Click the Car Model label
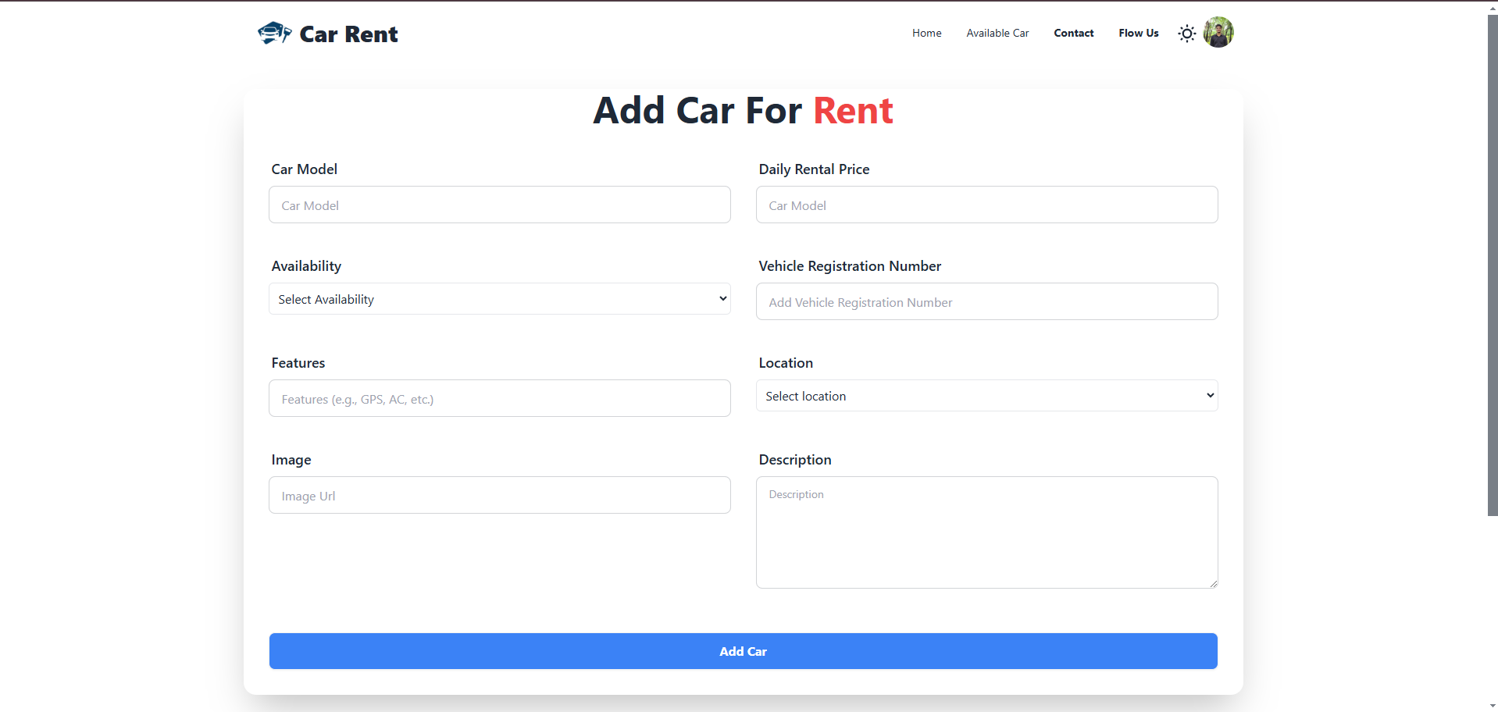 point(304,169)
